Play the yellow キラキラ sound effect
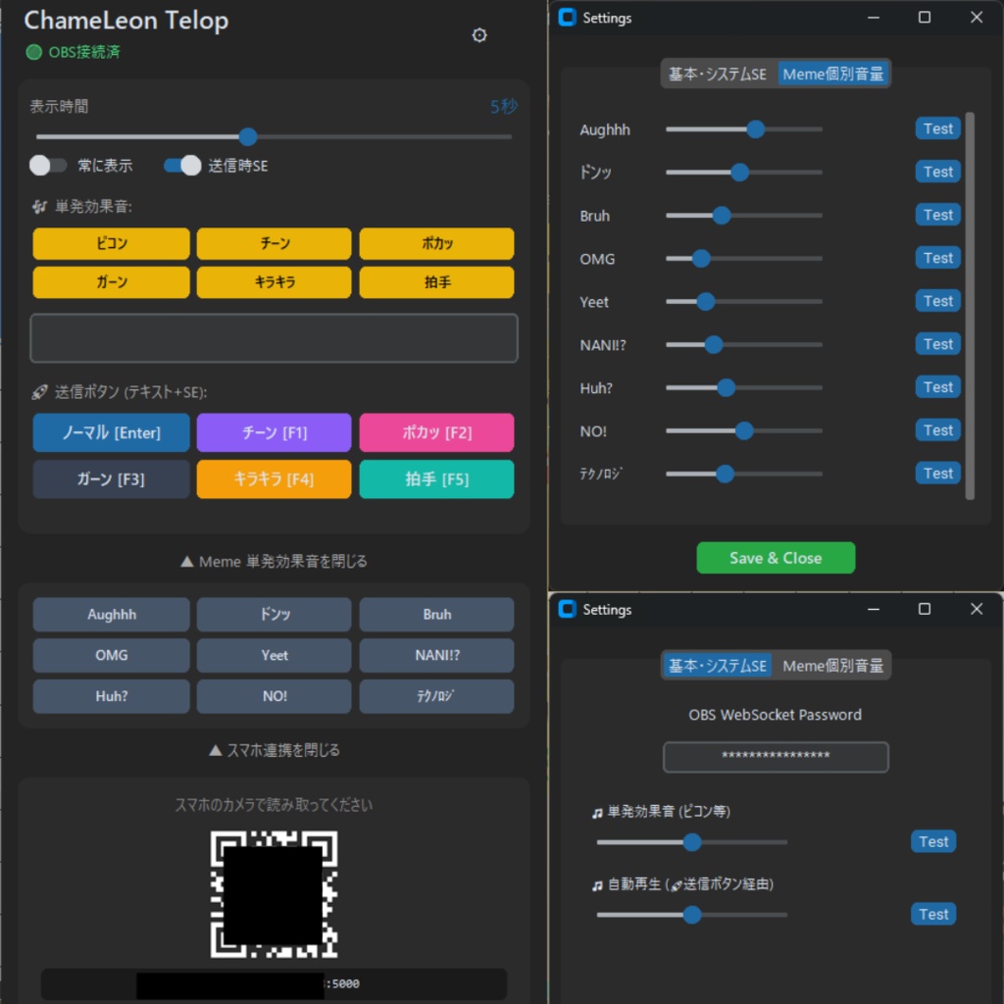This screenshot has height=1004, width=1004. click(x=275, y=281)
